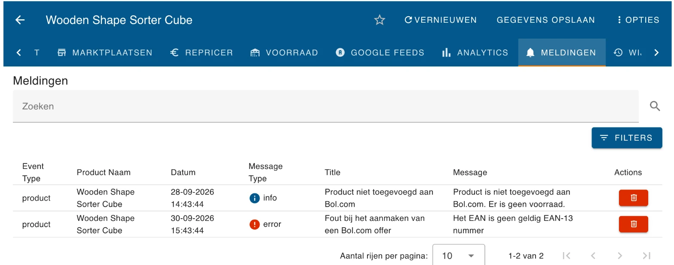Viewport: 674px width, 265px height.
Task: Click the 'Meldingen' section heading
Action: click(40, 81)
